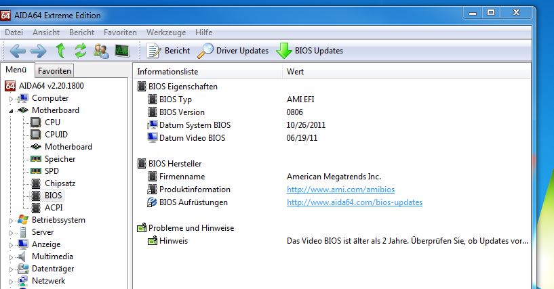Open the Bericht report tool
The width and height of the screenshot is (554, 289).
pyautogui.click(x=168, y=51)
